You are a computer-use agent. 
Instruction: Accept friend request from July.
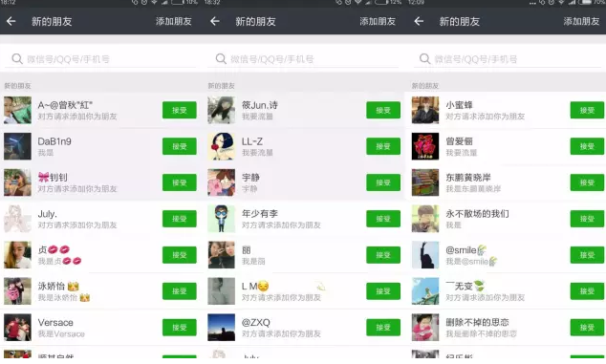coord(180,219)
